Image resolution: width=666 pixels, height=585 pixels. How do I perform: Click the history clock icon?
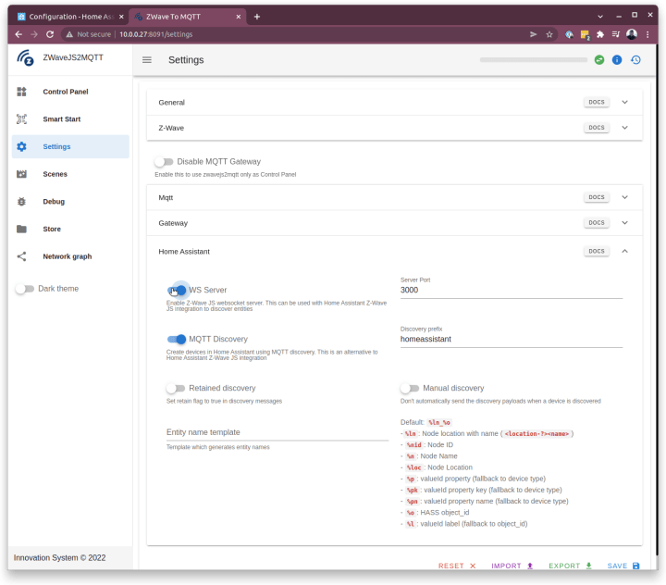[635, 60]
